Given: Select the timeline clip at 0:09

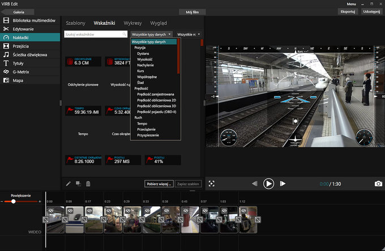Looking at the screenshot, I should pyautogui.click(x=75, y=220).
